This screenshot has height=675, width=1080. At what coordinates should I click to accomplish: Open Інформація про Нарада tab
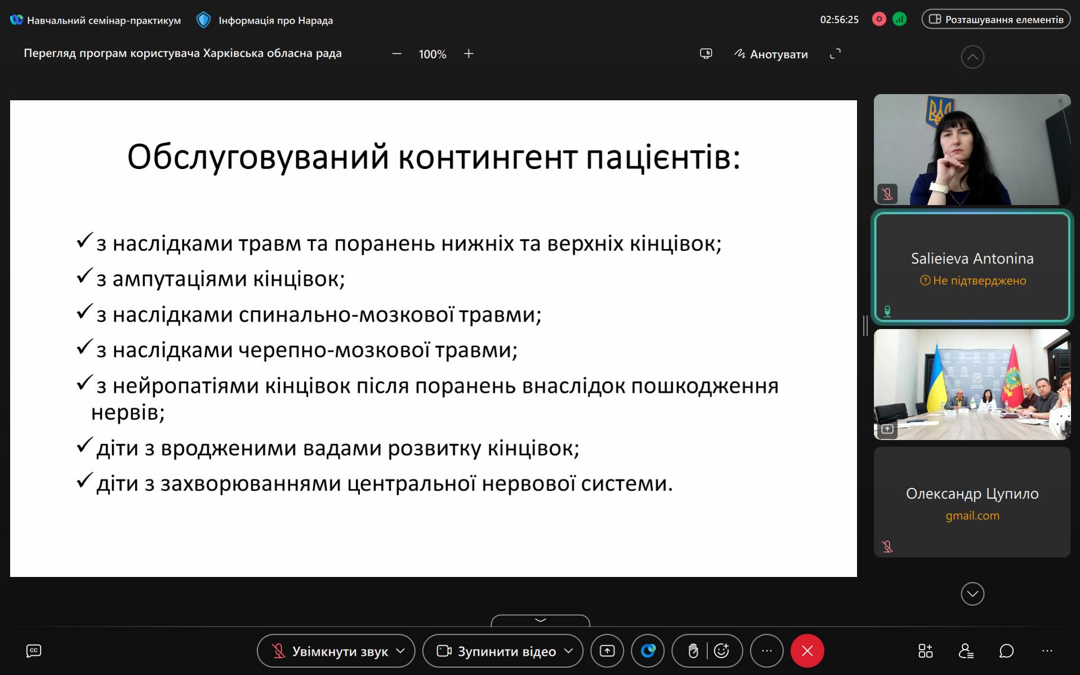(x=265, y=20)
